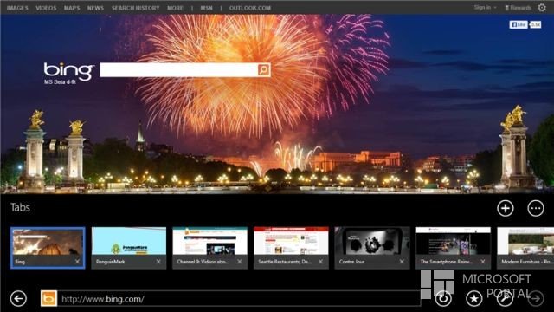Open NEWS in Bing top navigation
Screen dimensions: 554x312
[95, 8]
